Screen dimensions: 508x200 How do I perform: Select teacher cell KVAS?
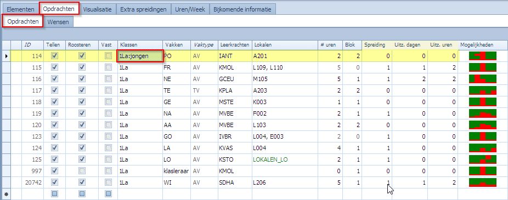(x=235, y=148)
